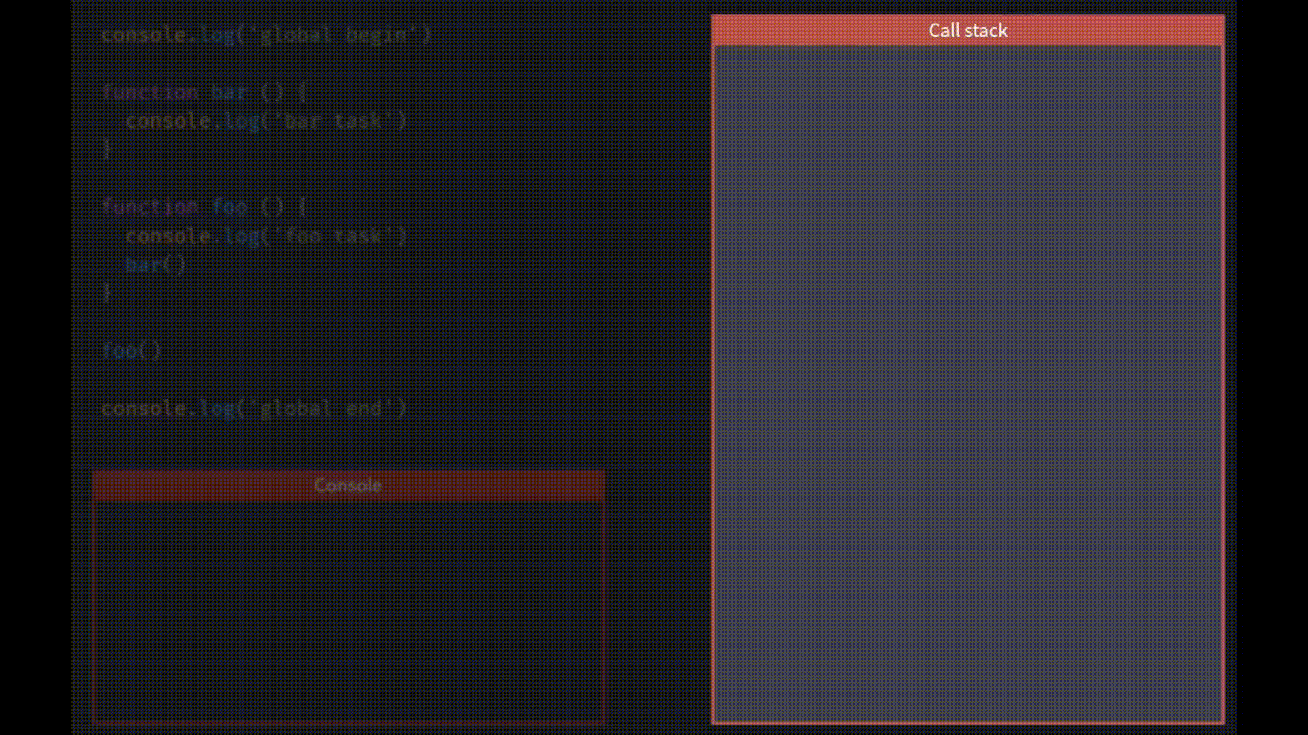Click the 'foo task' string literal
Image resolution: width=1308 pixels, height=735 pixels.
pos(332,236)
